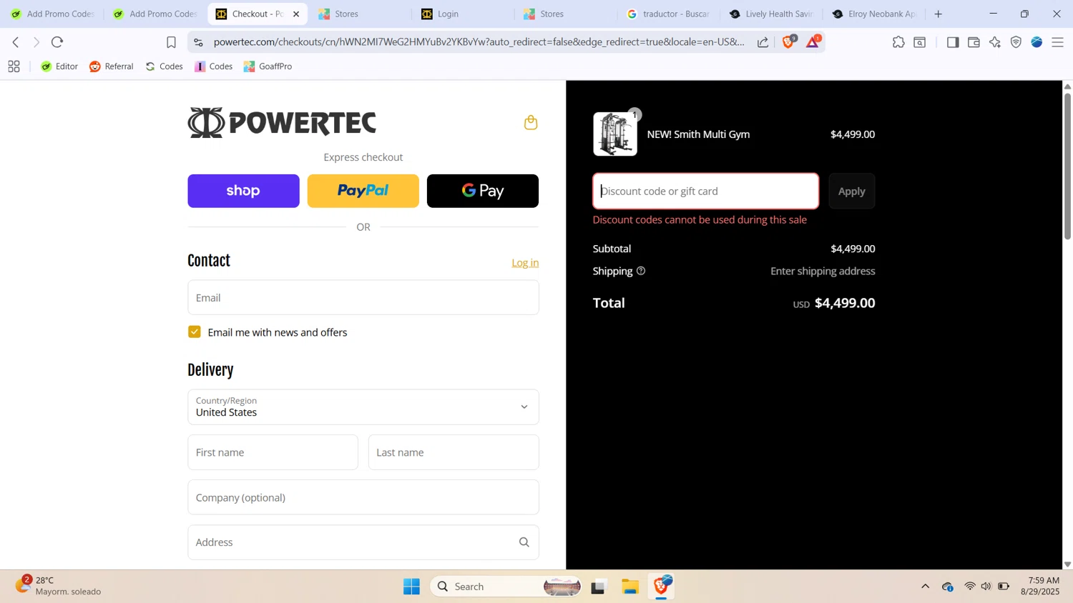This screenshot has width=1073, height=603.
Task: Pay with Google Pay button
Action: [x=483, y=191]
